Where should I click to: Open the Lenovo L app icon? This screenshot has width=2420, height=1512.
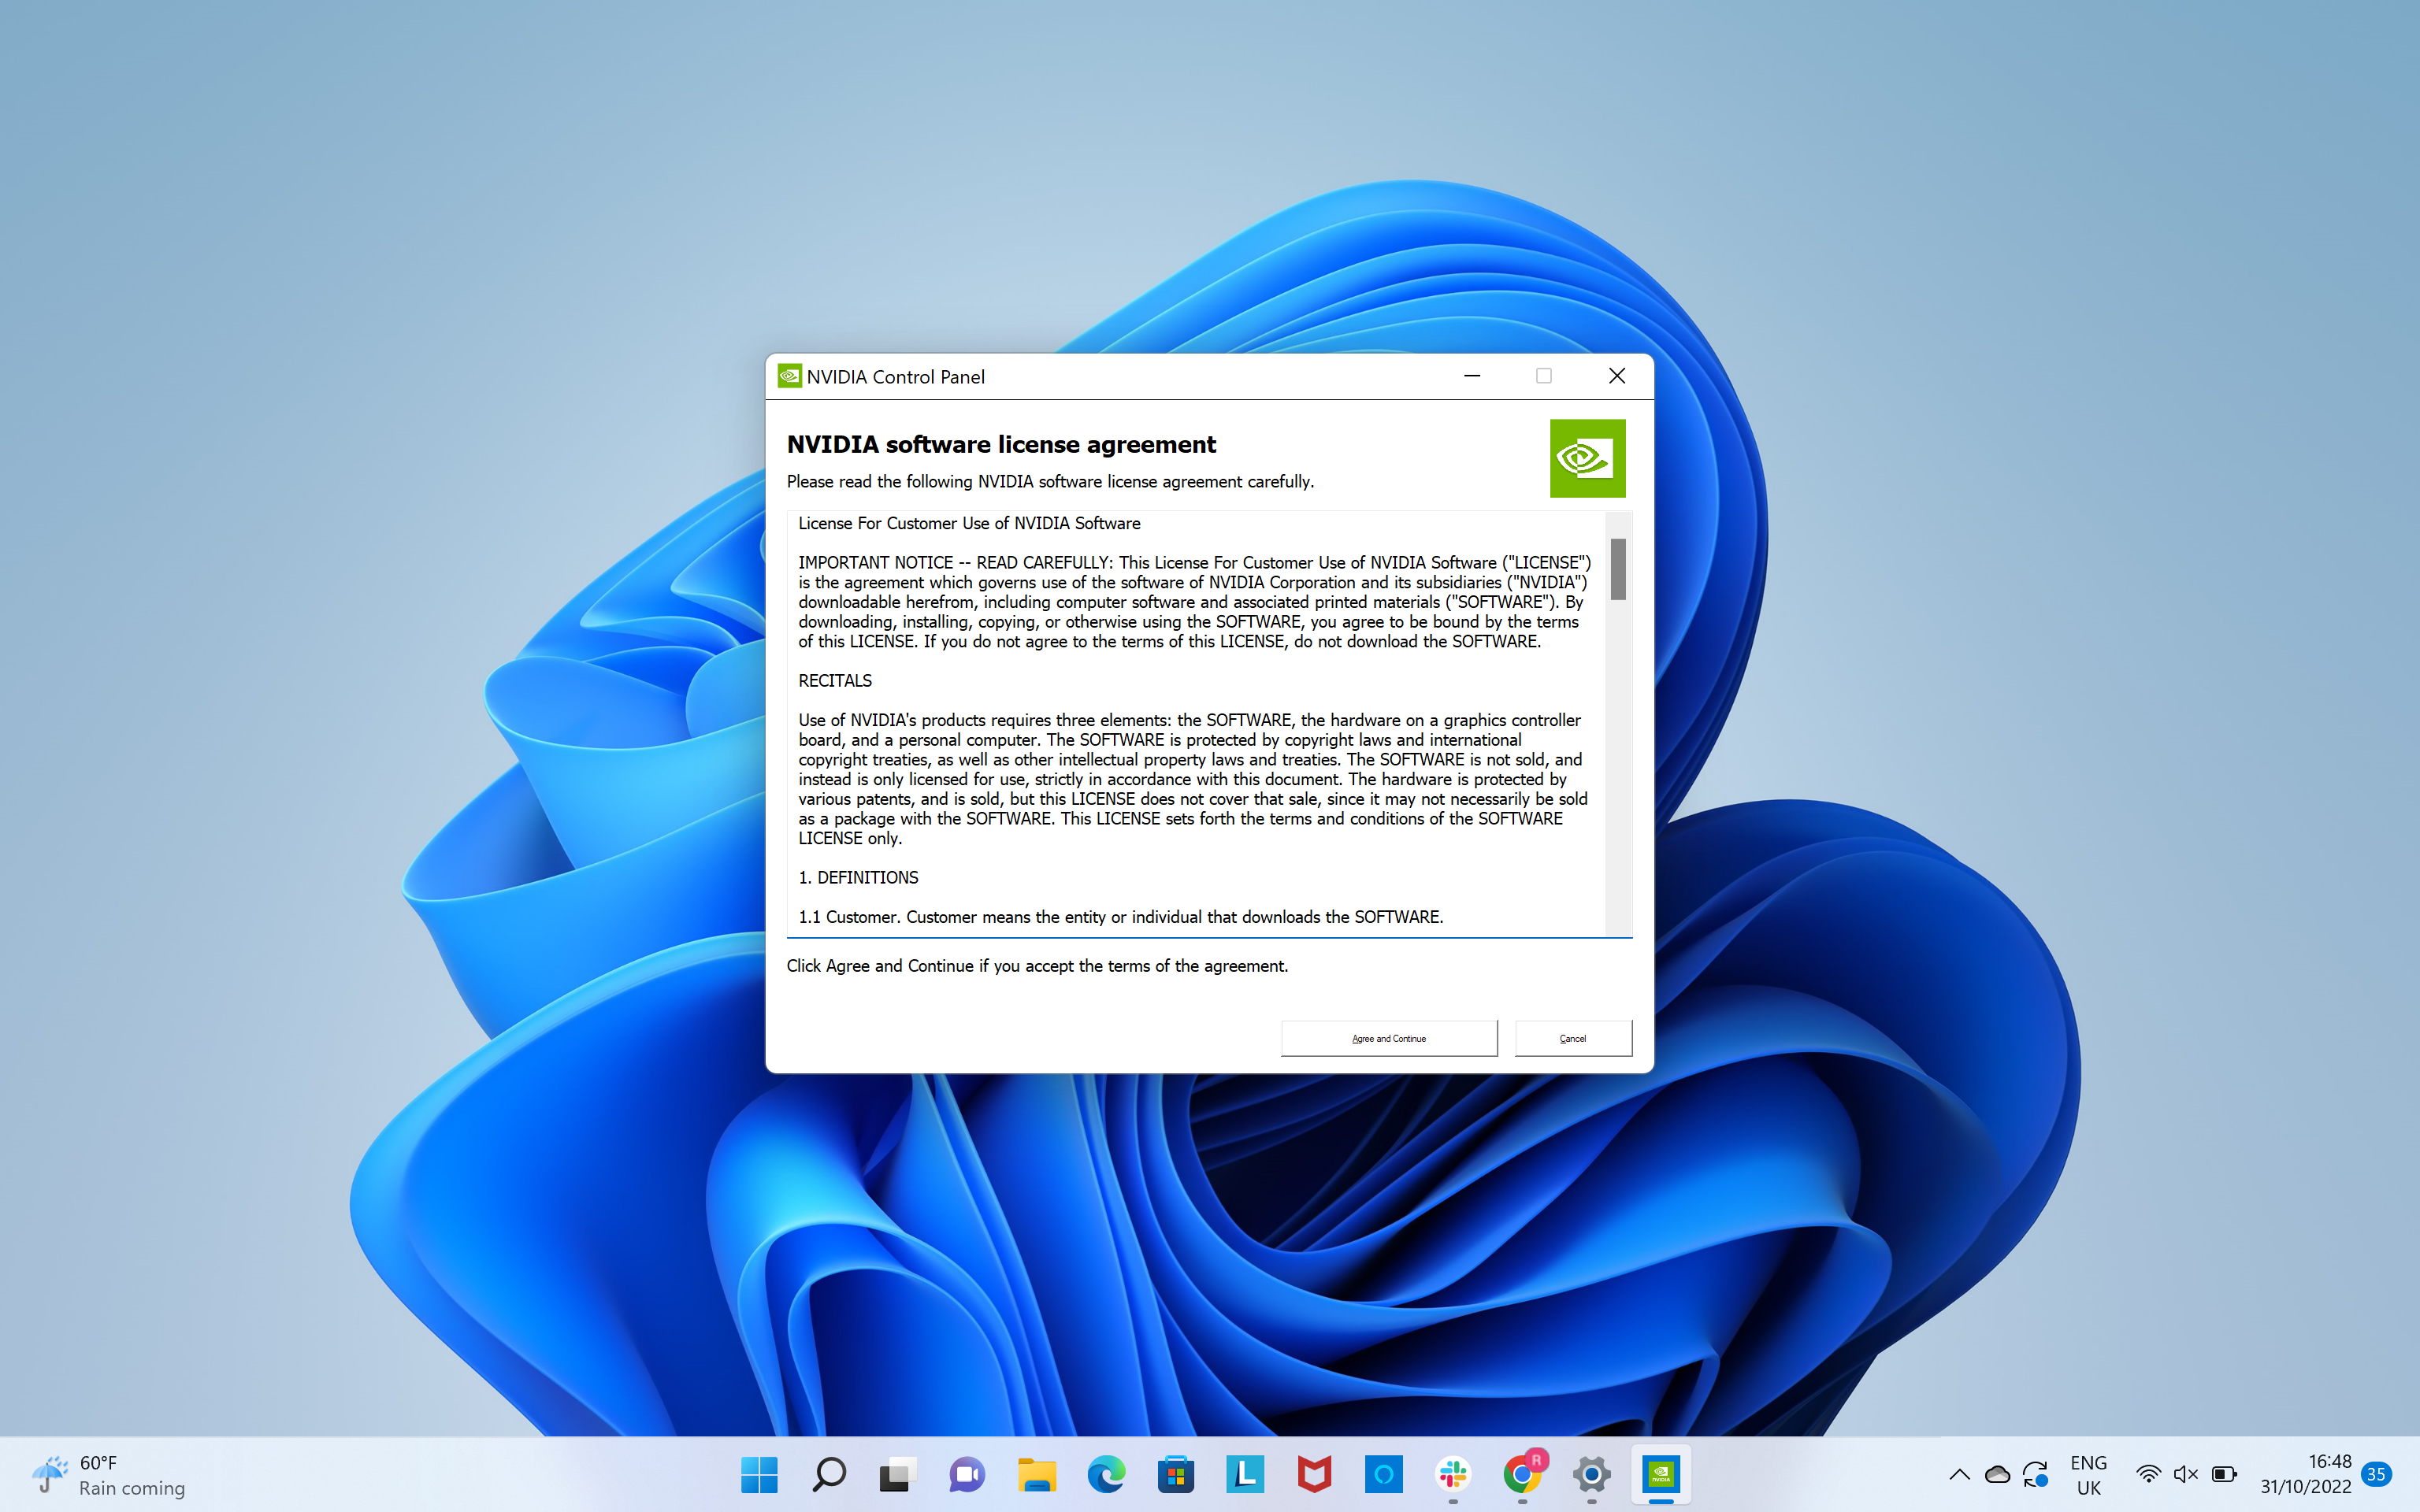1245,1474
